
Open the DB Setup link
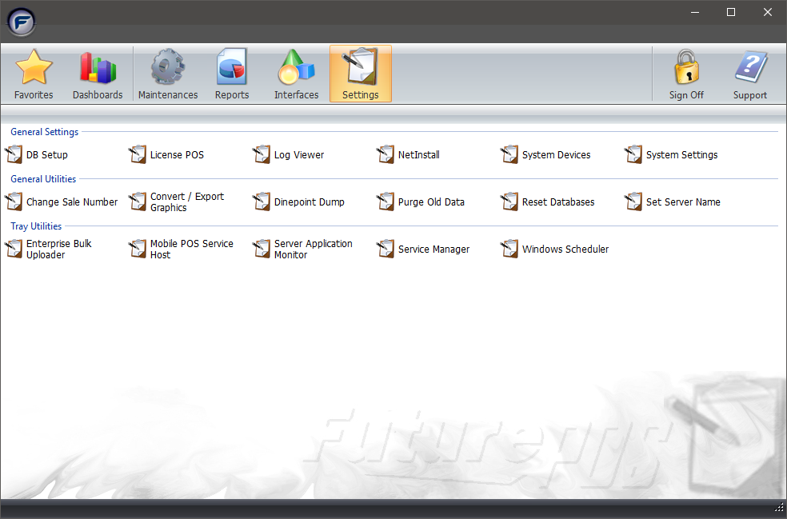tap(47, 154)
